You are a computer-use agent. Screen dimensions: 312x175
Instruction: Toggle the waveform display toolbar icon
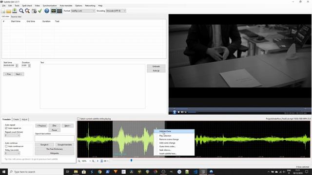pyautogui.click(x=54, y=11)
